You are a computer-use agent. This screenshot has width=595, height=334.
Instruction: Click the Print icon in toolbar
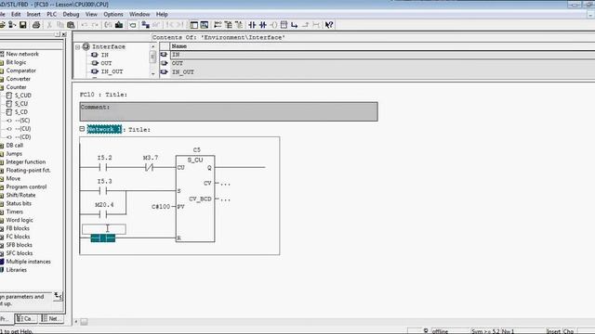(x=36, y=25)
